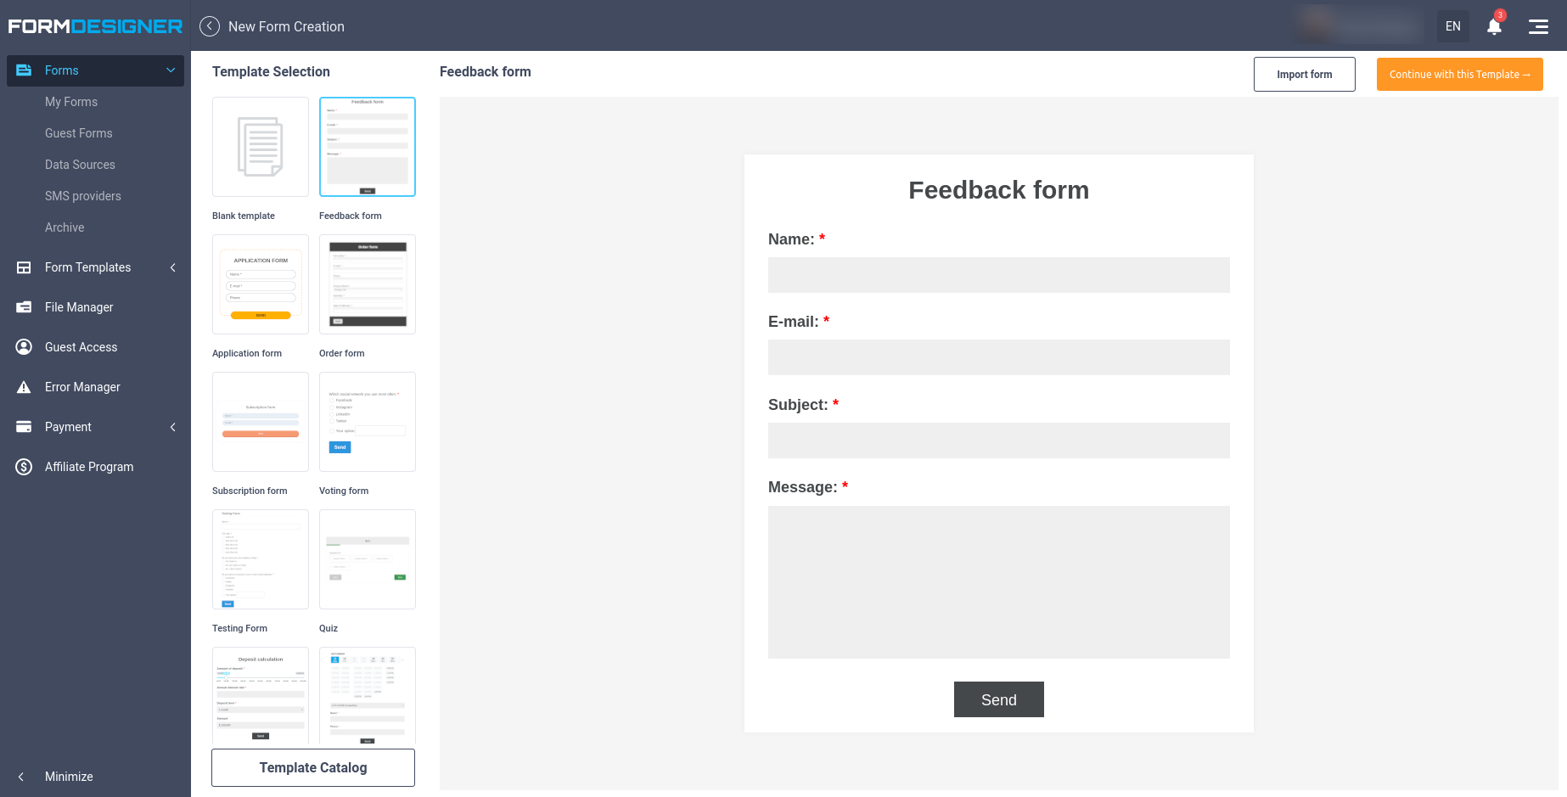This screenshot has height=797, width=1567.
Task: Click the Error Manager warning icon
Action: click(24, 387)
